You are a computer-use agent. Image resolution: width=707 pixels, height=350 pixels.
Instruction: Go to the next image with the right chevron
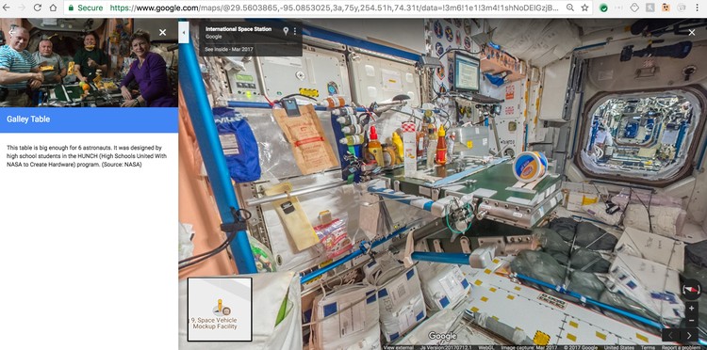689,335
